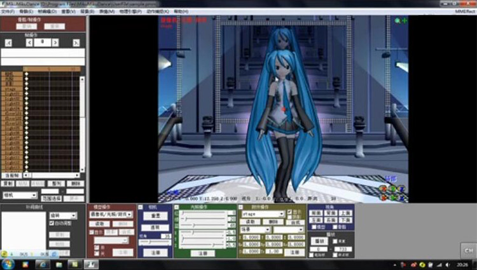Click the 播放 play button
Viewport: 477px width, 270px height.
319,241
